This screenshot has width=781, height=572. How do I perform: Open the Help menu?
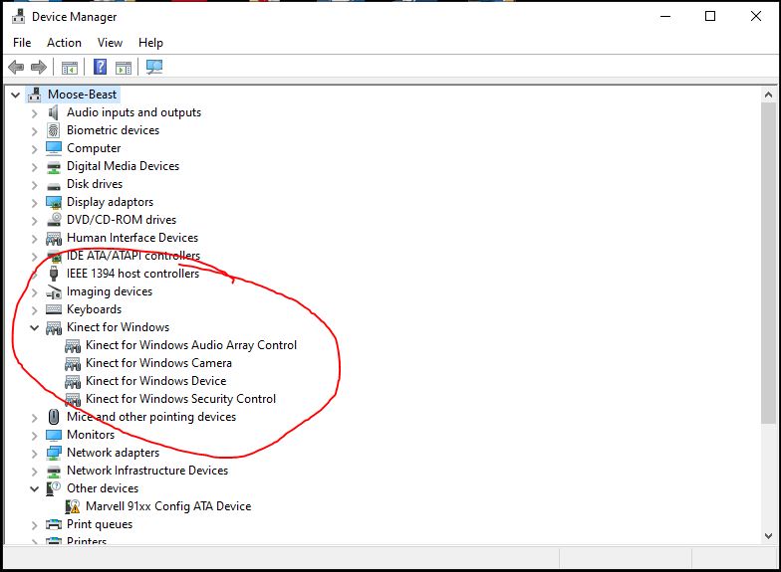[x=151, y=43]
